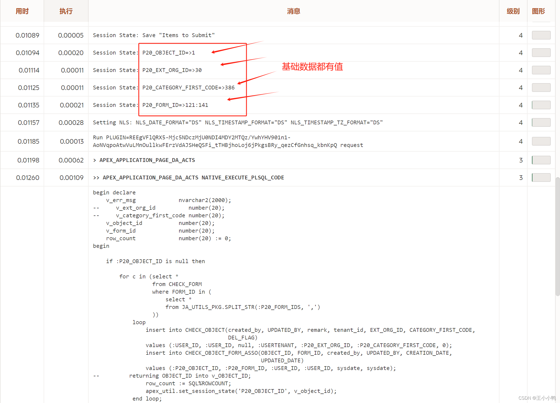Click the 消息 column header
Image resolution: width=560 pixels, height=403 pixels.
[294, 11]
